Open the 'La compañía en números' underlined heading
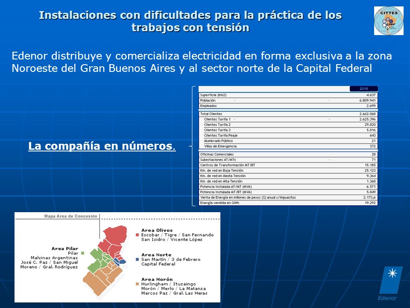This screenshot has height=308, width=410. [102, 146]
